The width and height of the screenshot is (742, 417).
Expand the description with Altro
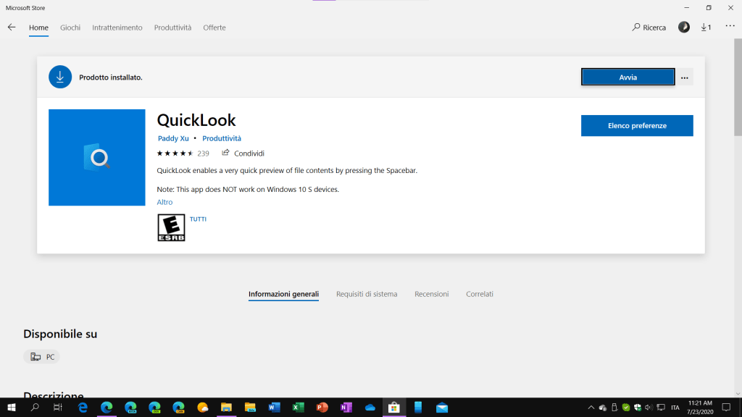pos(164,202)
